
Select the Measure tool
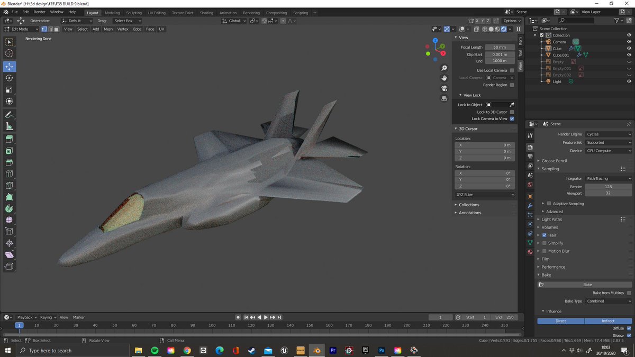(x=10, y=126)
